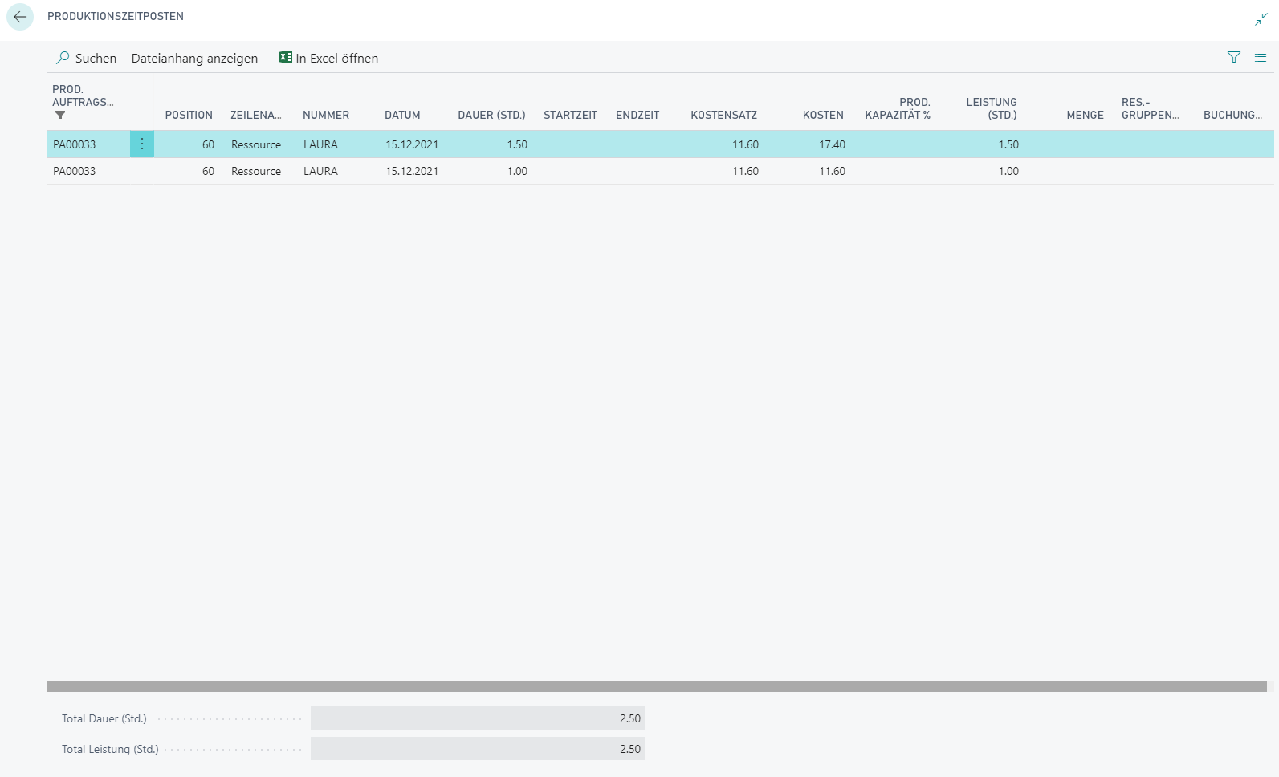This screenshot has height=777, width=1279.
Task: Click the Excel icon in the toolbar
Action: [x=285, y=57]
